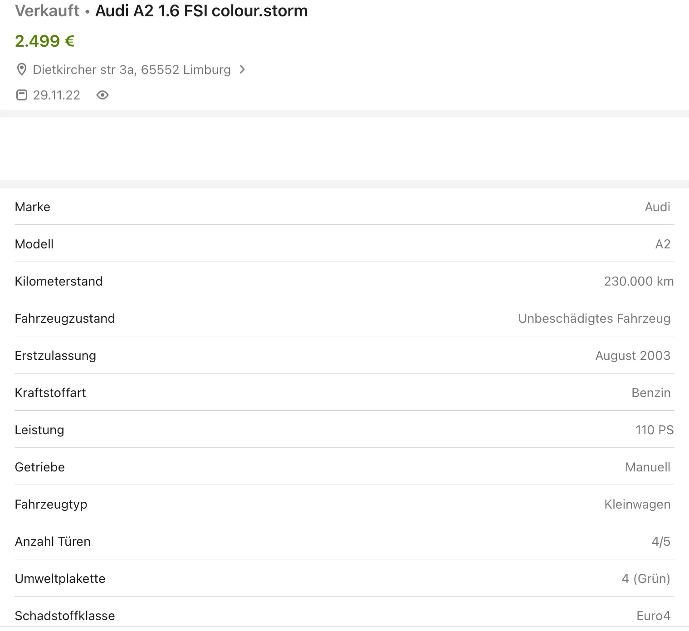The image size is (689, 631).
Task: Select the value Benzin
Action: [x=651, y=393]
